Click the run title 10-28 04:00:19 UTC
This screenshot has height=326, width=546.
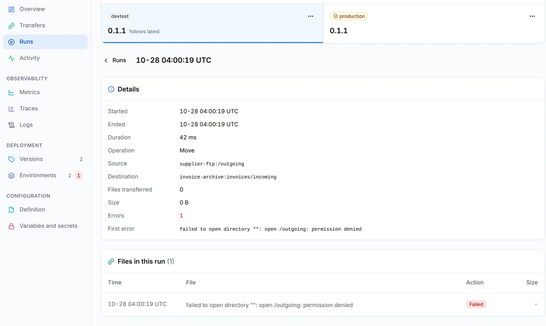click(174, 60)
